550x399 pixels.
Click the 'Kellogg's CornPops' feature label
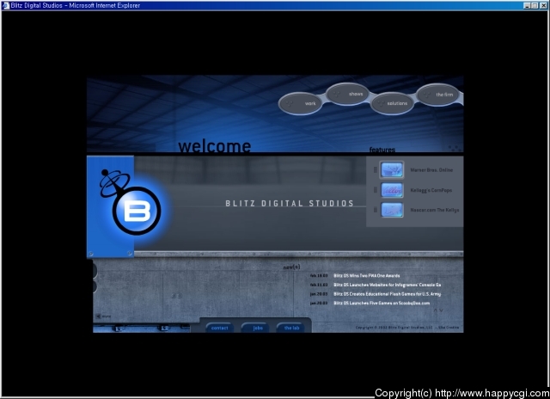coord(431,190)
